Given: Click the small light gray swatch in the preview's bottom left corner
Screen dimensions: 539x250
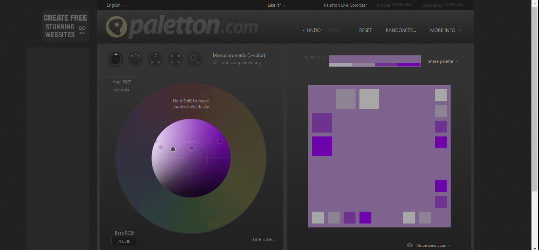Looking at the screenshot, I should pos(318,218).
